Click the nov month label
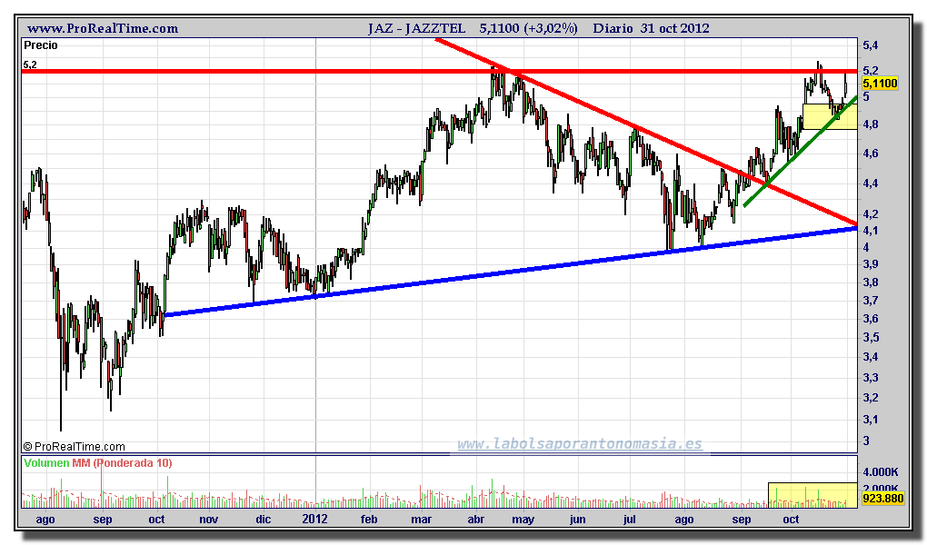The height and width of the screenshot is (545, 927). [x=209, y=520]
